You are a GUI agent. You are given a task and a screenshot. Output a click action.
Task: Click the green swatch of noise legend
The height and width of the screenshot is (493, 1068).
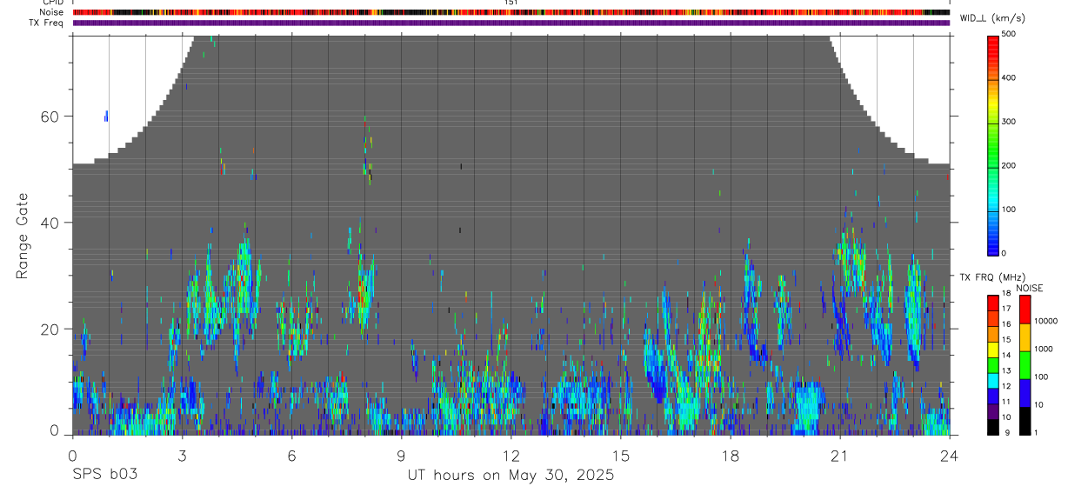(x=1025, y=364)
